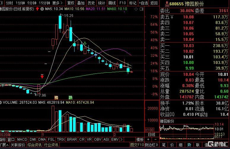Click the 榜 marker on the chart
The width and height of the screenshot is (230, 149).
click(56, 97)
